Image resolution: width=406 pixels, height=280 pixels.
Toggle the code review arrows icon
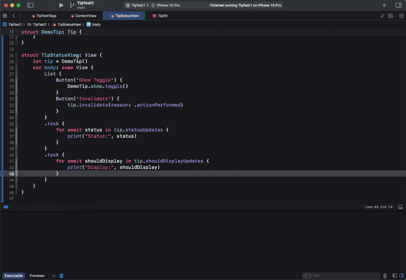tap(382, 16)
